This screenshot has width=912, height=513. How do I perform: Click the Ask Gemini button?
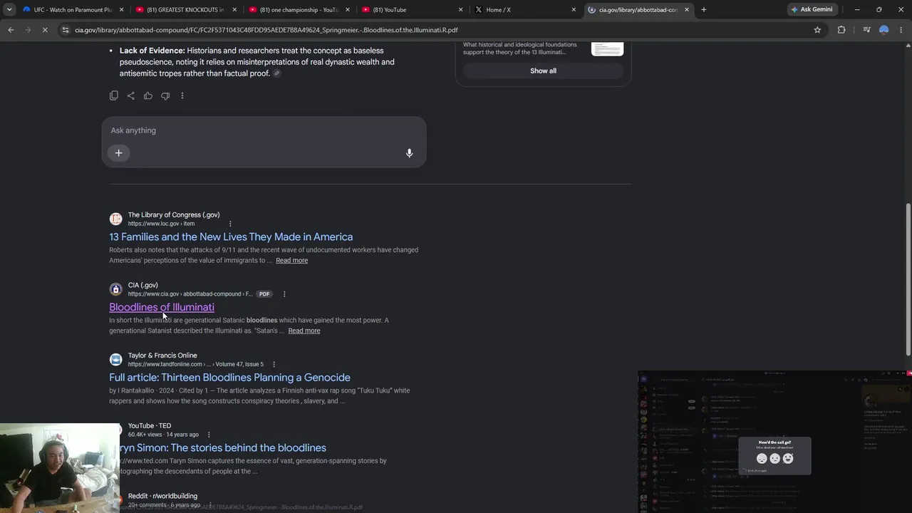click(812, 10)
